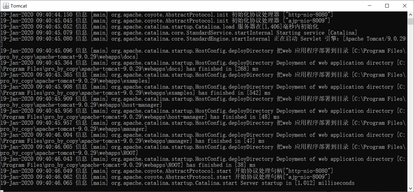The width and height of the screenshot is (414, 192).
Task: Click 'webapps\docs]' path text
Action: point(119,57)
